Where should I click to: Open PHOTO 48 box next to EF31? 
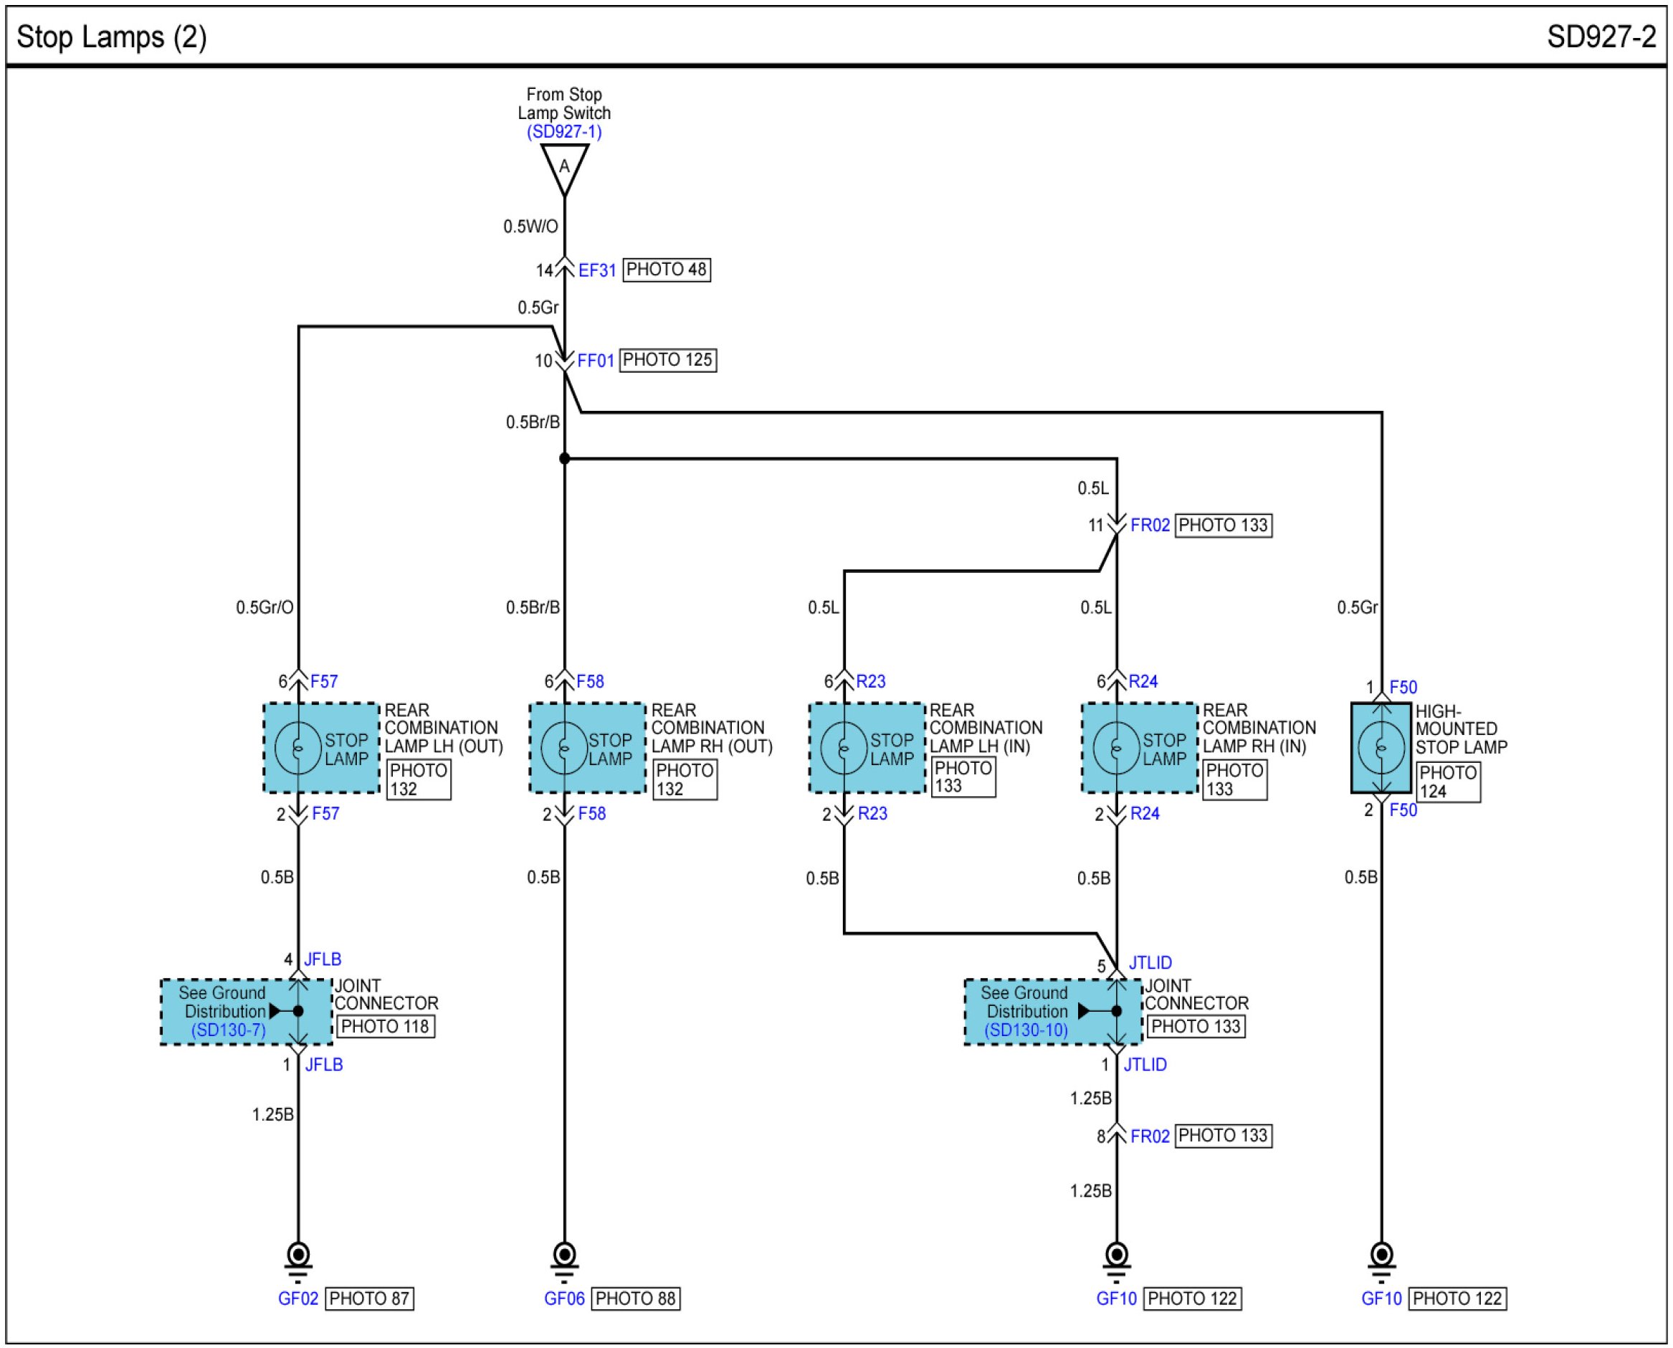666,270
